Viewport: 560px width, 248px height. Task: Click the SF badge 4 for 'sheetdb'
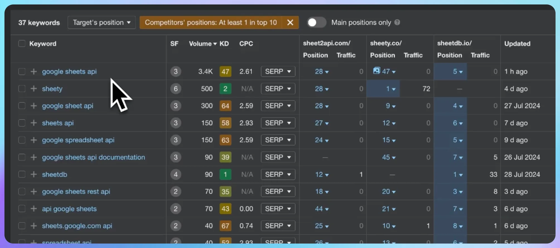[176, 174]
